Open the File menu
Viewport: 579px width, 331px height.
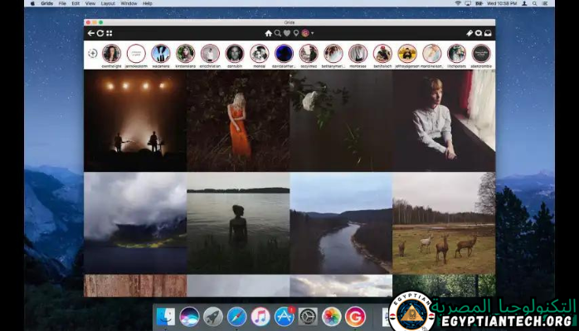click(x=62, y=3)
